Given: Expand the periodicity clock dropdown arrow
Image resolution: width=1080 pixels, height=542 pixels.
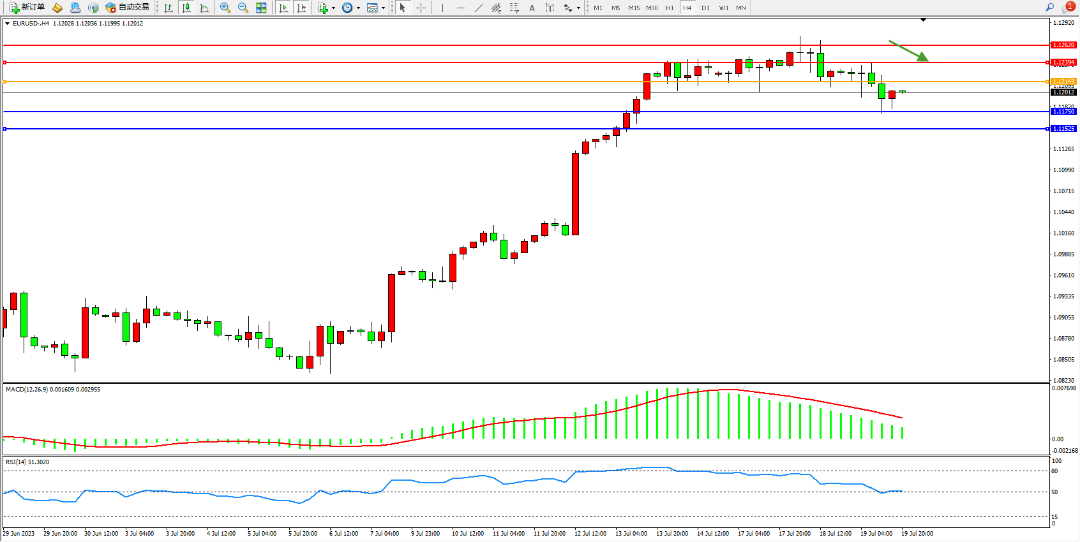Looking at the screenshot, I should point(358,8).
